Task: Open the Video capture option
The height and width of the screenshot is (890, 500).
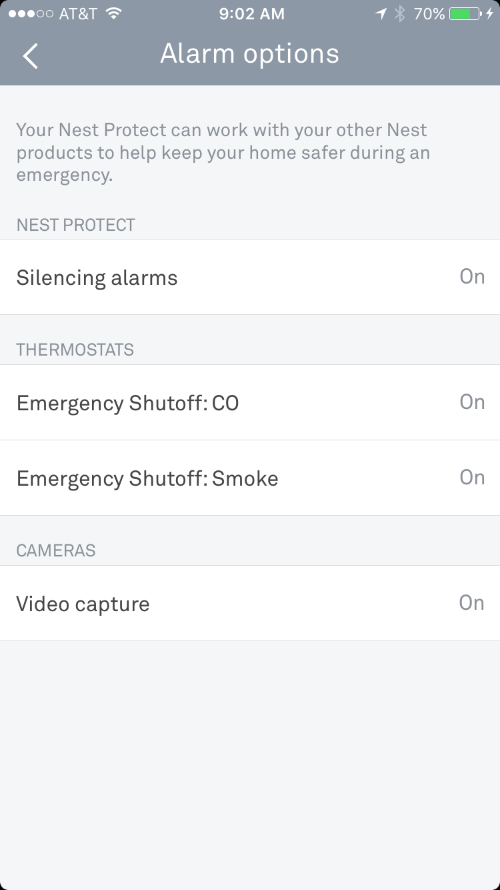Action: 83,604
